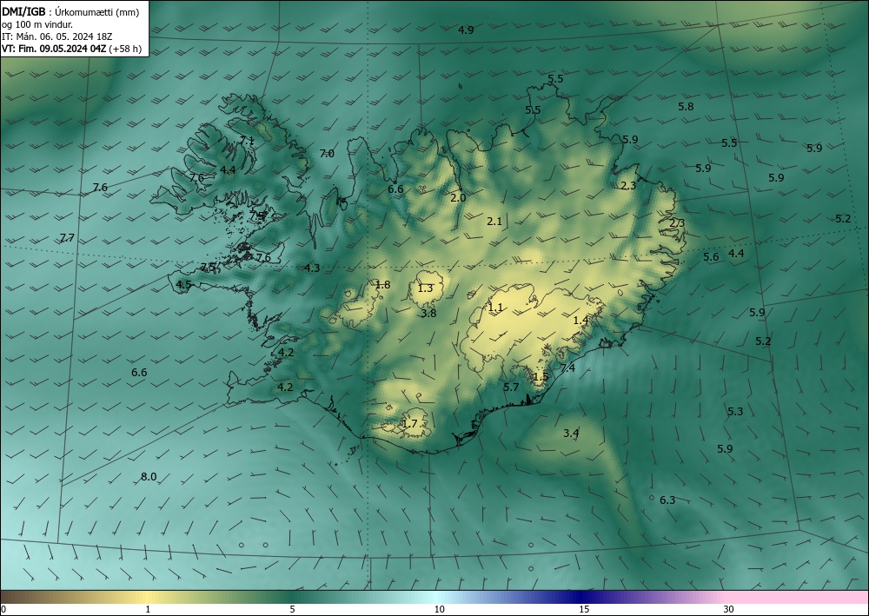This screenshot has width=869, height=616.
Task: Click the 4.3 value on the map
Action: [x=312, y=268]
